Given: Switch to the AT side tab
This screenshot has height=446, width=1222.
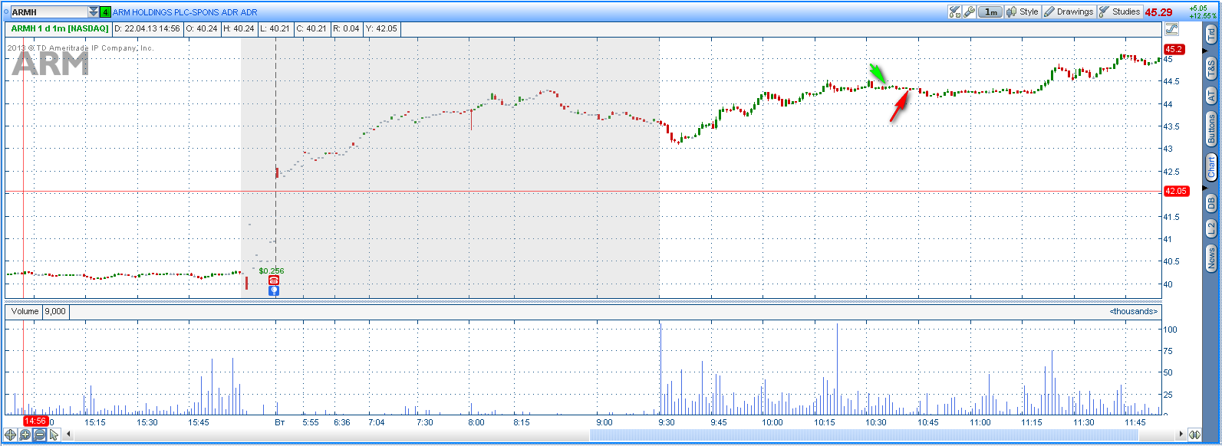Looking at the screenshot, I should [x=1211, y=96].
